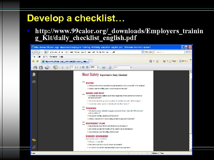214x160 pixels.
Task: Click inside the Reader Find box
Action: [x=122, y=67]
